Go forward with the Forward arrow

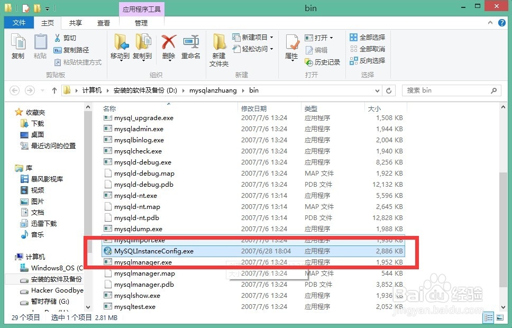point(30,90)
